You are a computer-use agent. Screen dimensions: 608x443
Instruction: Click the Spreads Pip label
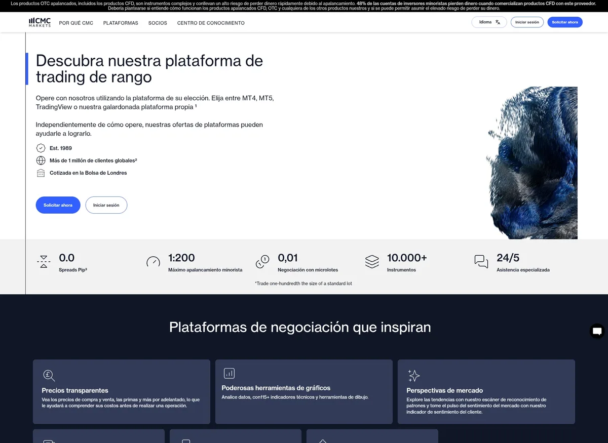click(x=73, y=270)
